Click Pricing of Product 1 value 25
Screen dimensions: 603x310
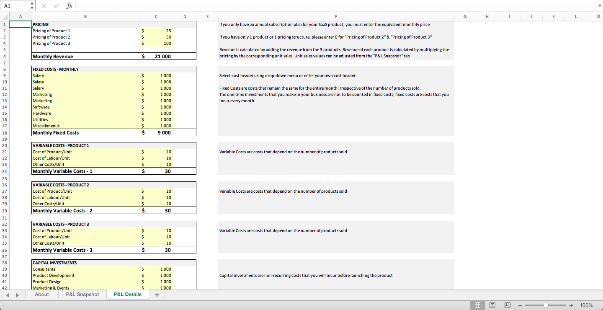coord(156,31)
